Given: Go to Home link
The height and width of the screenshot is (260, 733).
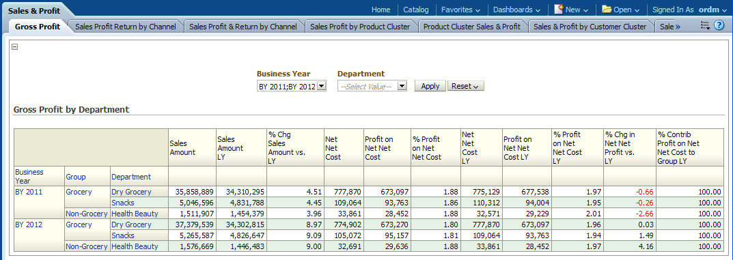Looking at the screenshot, I should (x=381, y=10).
